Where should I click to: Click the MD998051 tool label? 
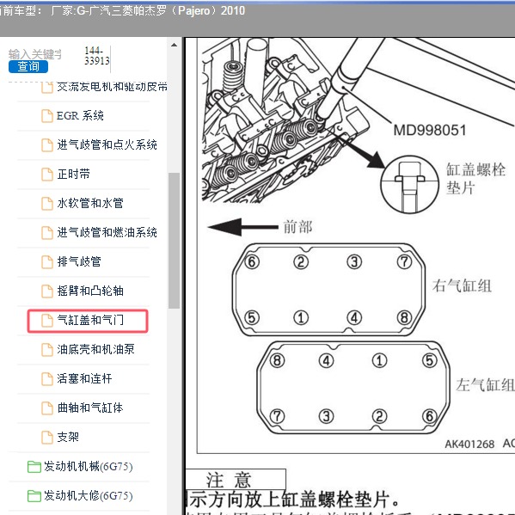click(x=430, y=131)
